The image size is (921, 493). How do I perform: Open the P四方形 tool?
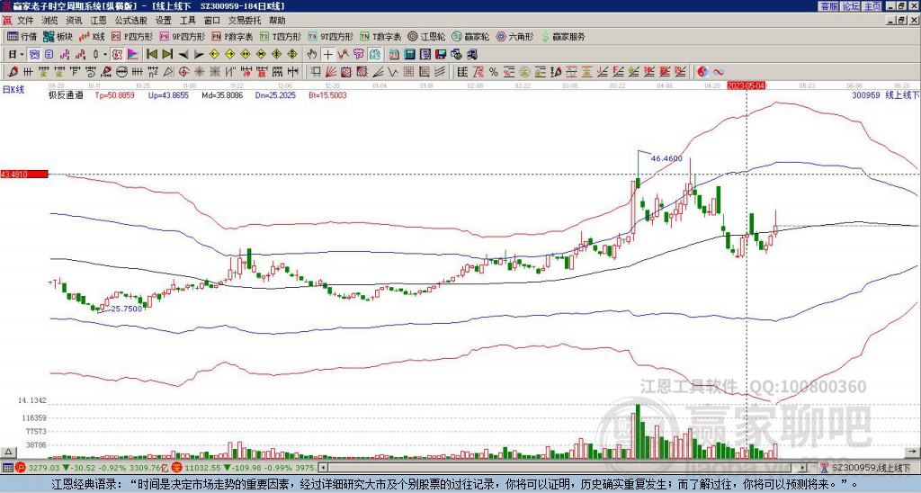pos(132,36)
